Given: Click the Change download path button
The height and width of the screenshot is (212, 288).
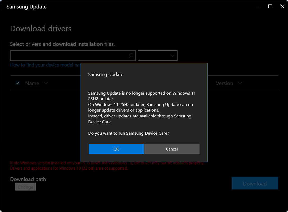Looking at the screenshot, I should tap(25, 187).
